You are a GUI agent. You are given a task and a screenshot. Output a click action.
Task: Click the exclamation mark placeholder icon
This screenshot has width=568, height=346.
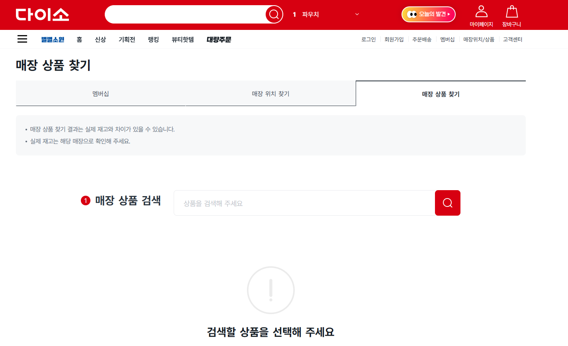tap(271, 290)
